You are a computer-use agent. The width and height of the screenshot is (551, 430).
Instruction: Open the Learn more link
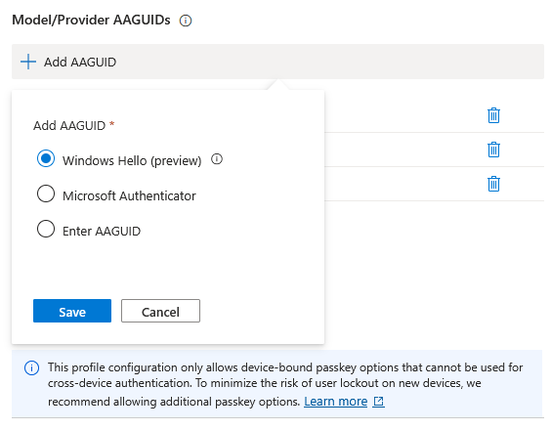(336, 401)
